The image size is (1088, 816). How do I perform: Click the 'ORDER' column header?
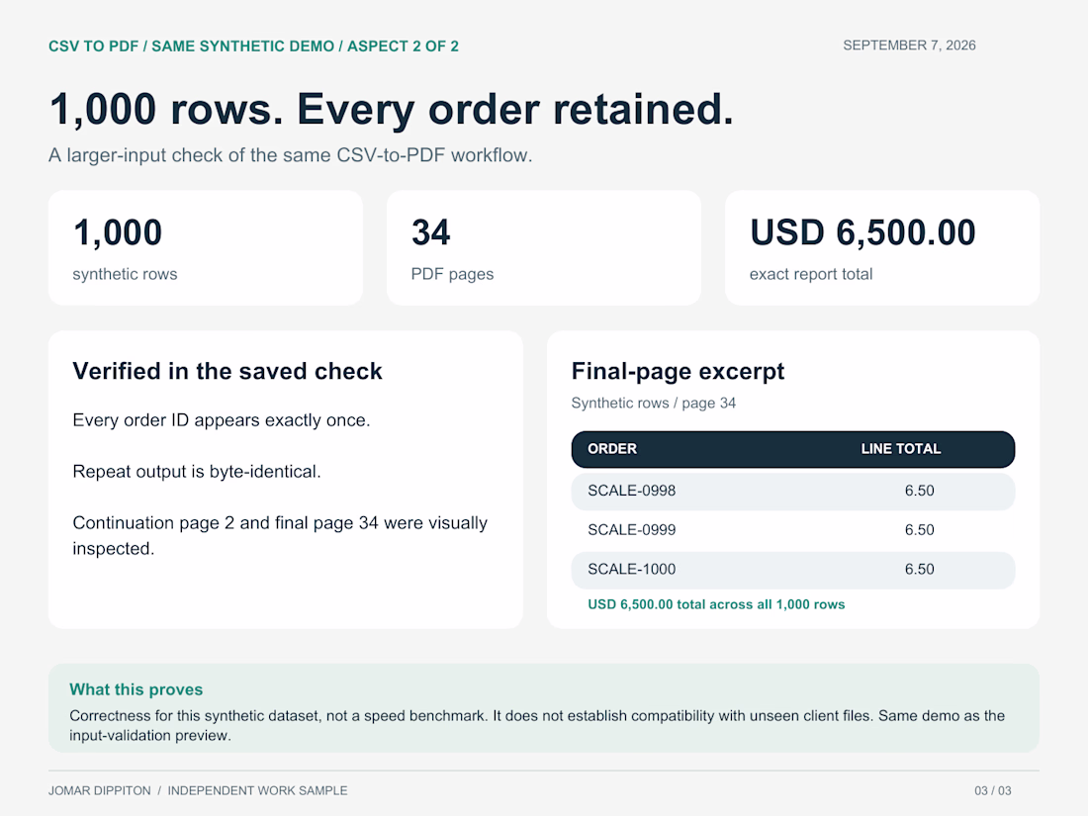(x=612, y=449)
